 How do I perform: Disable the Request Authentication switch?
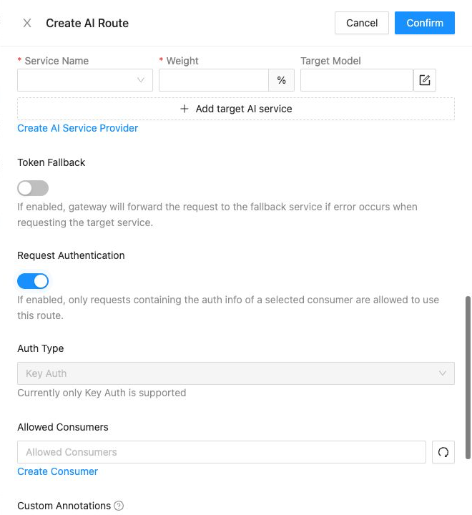pos(33,281)
